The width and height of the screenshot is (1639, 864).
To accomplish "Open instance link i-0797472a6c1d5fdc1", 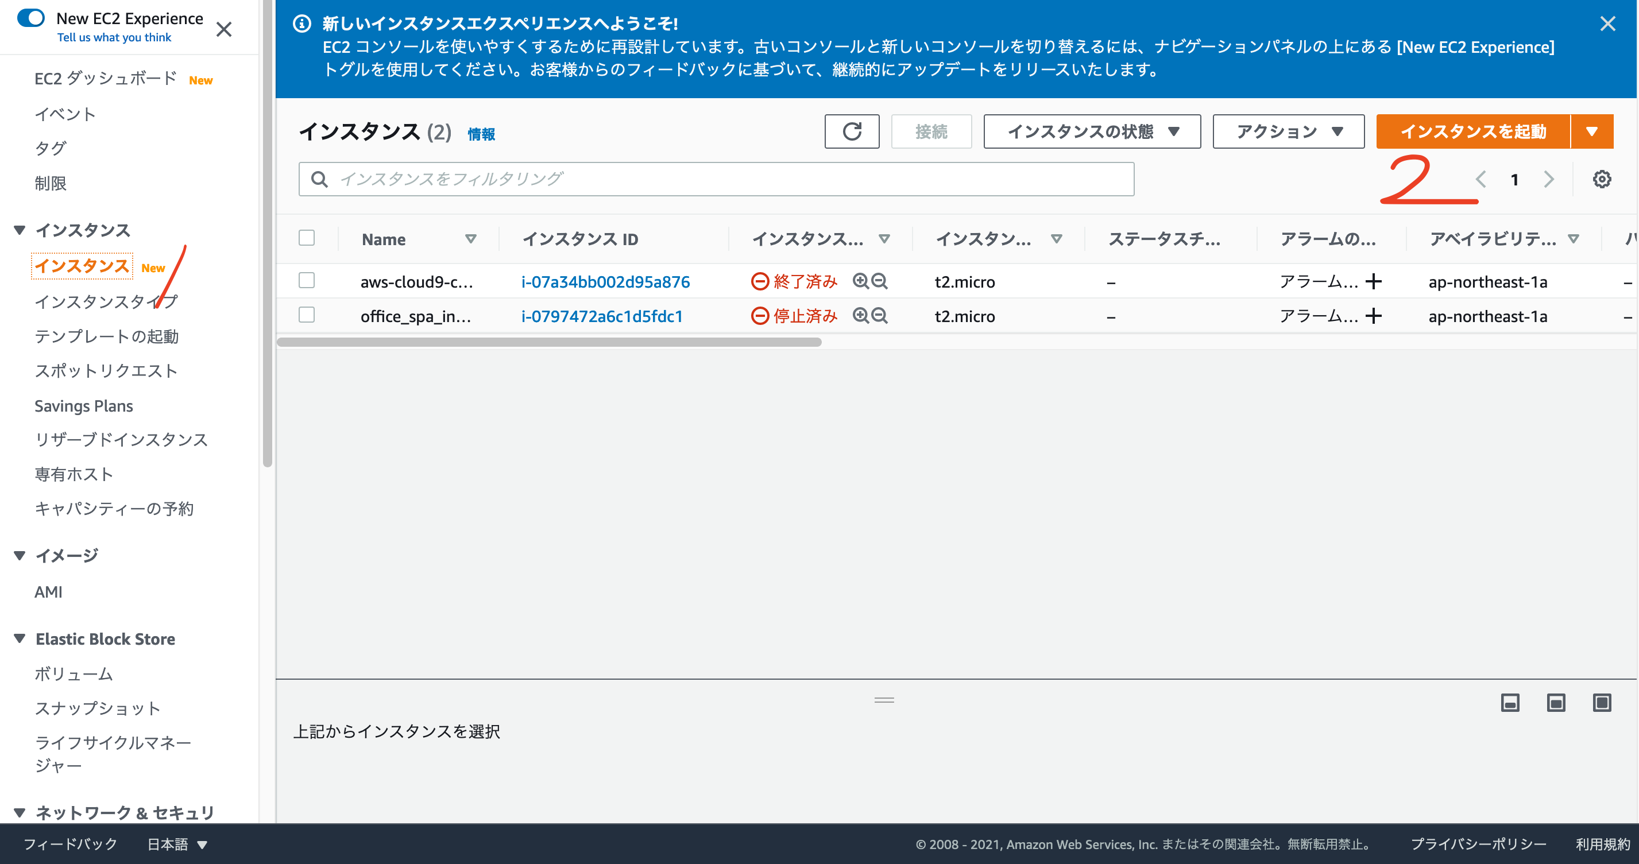I will pos(602,316).
